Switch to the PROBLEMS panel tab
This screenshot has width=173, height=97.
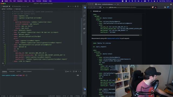(12, 71)
